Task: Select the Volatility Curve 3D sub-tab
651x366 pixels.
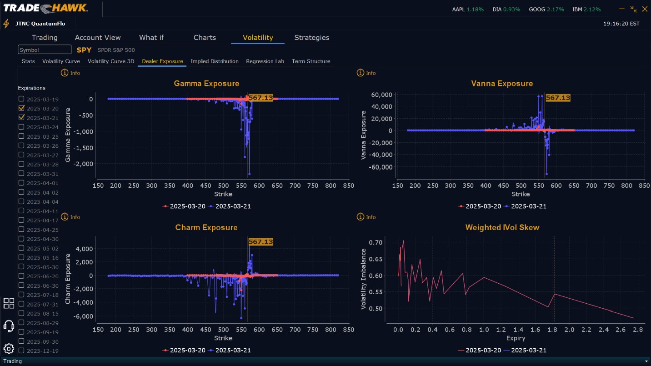Action: pyautogui.click(x=111, y=61)
